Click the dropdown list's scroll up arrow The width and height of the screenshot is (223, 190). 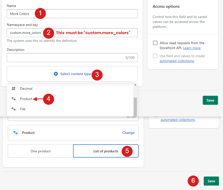135,85
